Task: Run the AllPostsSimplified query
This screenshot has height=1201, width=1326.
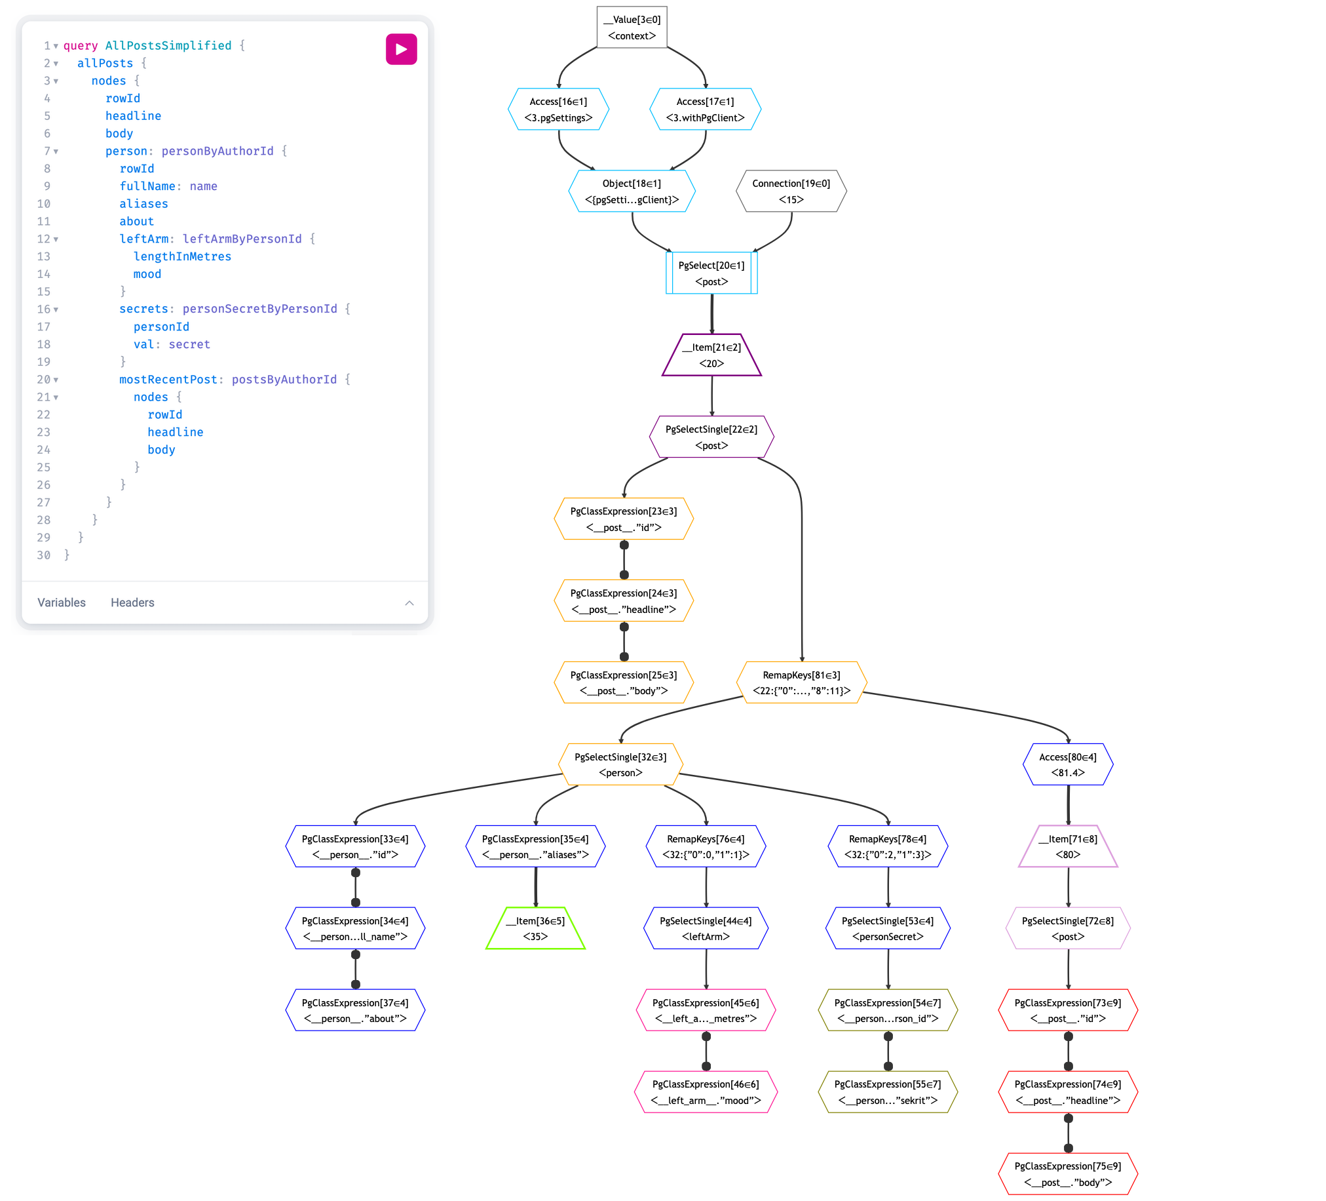Action: coord(401,49)
